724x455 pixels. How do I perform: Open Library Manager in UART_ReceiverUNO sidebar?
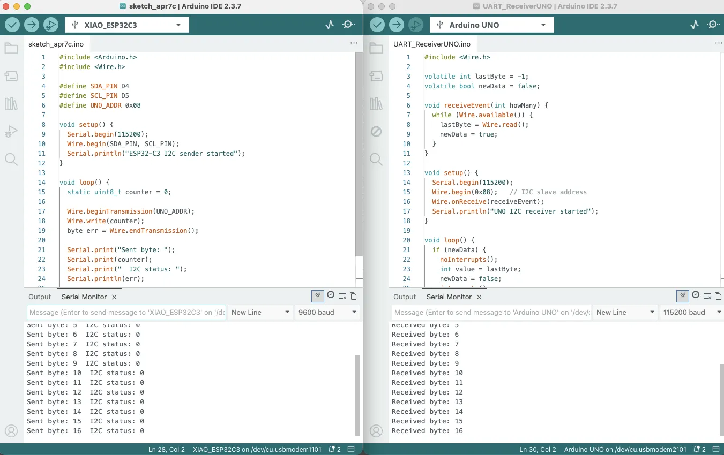tap(376, 104)
